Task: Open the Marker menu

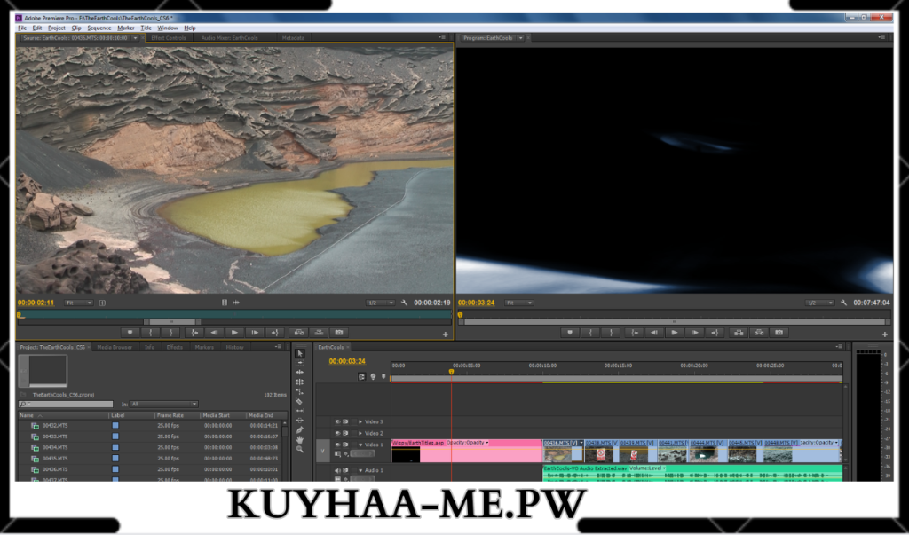Action: click(x=126, y=28)
